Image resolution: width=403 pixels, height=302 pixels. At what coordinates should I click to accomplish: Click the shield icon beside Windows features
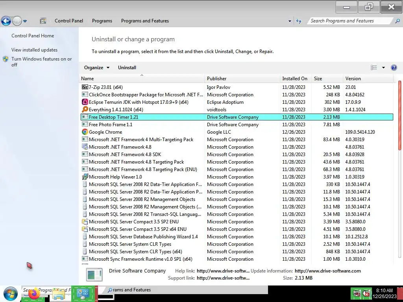pyautogui.click(x=6, y=59)
